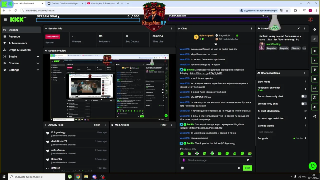Image resolution: width=320 pixels, height=180 pixels.
Task: Collapse the chat leaderboard arrow
Action: tap(216, 44)
